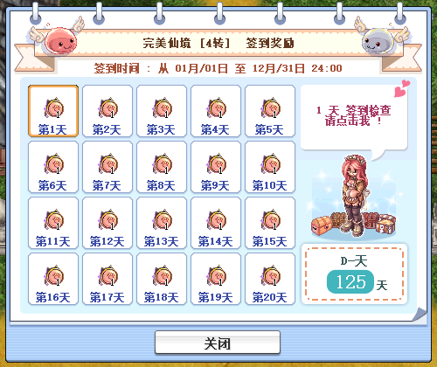Click the 关闭 button

pos(218,343)
